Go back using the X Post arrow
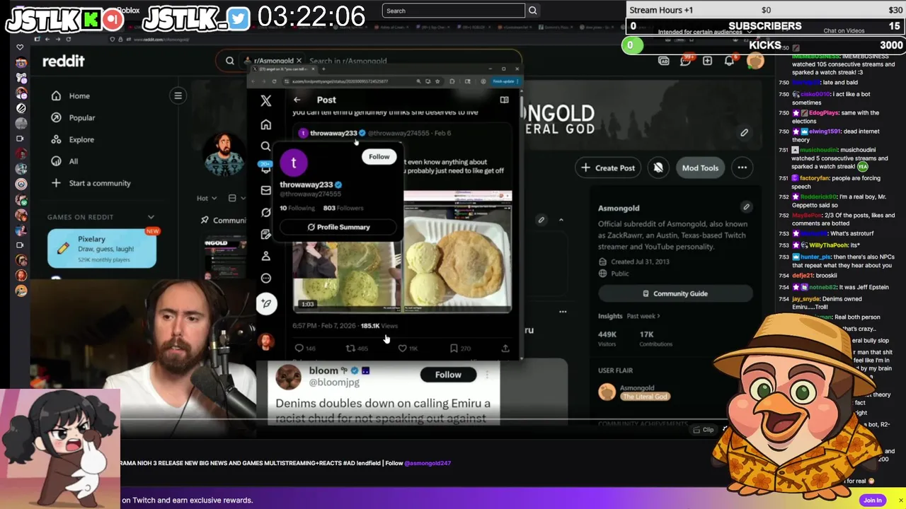 (x=297, y=100)
